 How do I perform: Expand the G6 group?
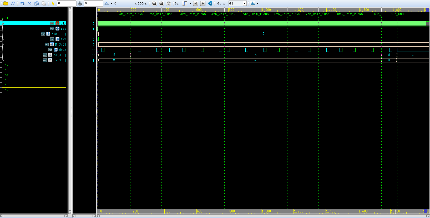click(3, 85)
